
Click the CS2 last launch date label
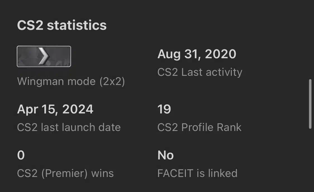pyautogui.click(x=69, y=127)
